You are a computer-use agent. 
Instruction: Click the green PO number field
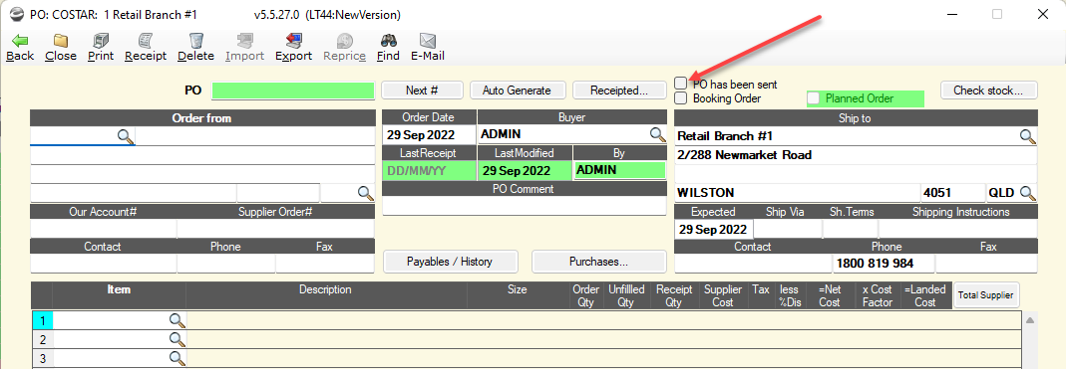point(293,91)
